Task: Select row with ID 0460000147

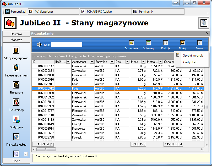Action: (x=118, y=66)
